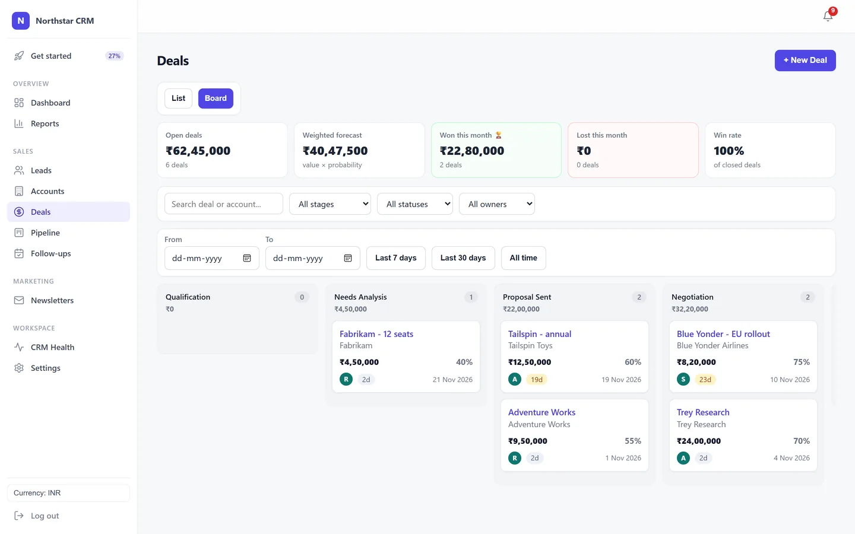
Task: Click the Newsletters envelope icon
Action: point(19,300)
